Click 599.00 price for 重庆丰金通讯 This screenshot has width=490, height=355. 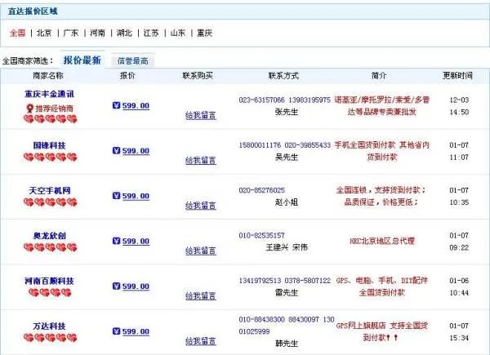click(x=136, y=106)
